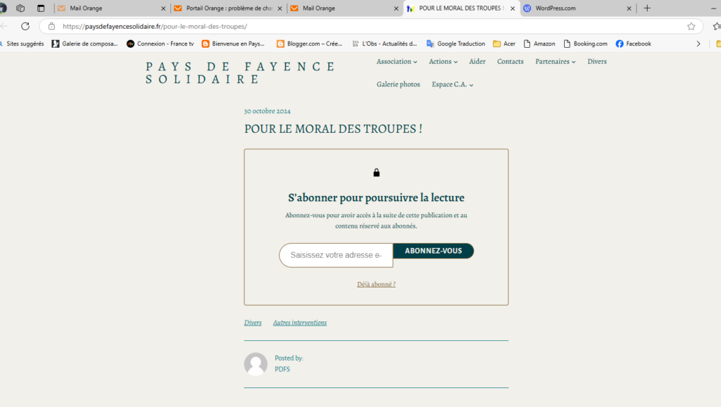This screenshot has height=407, width=721.
Task: Click the favorites star in address bar
Action: click(x=691, y=26)
